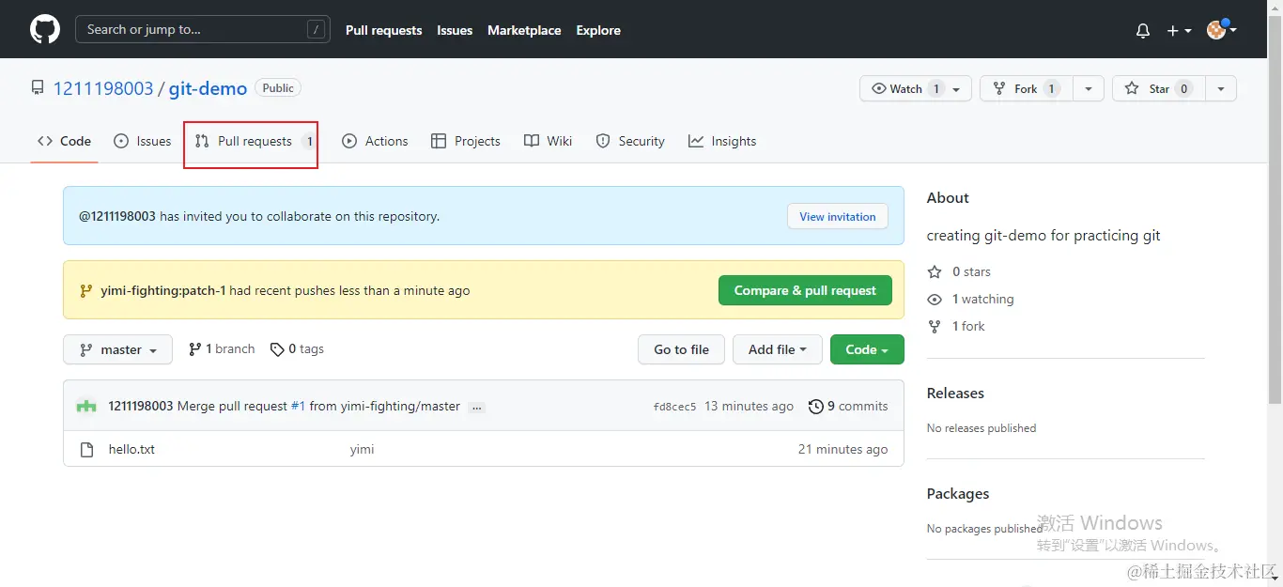Screen dimensions: 1283x587
Task: Open the user avatar menu
Action: 1221,30
